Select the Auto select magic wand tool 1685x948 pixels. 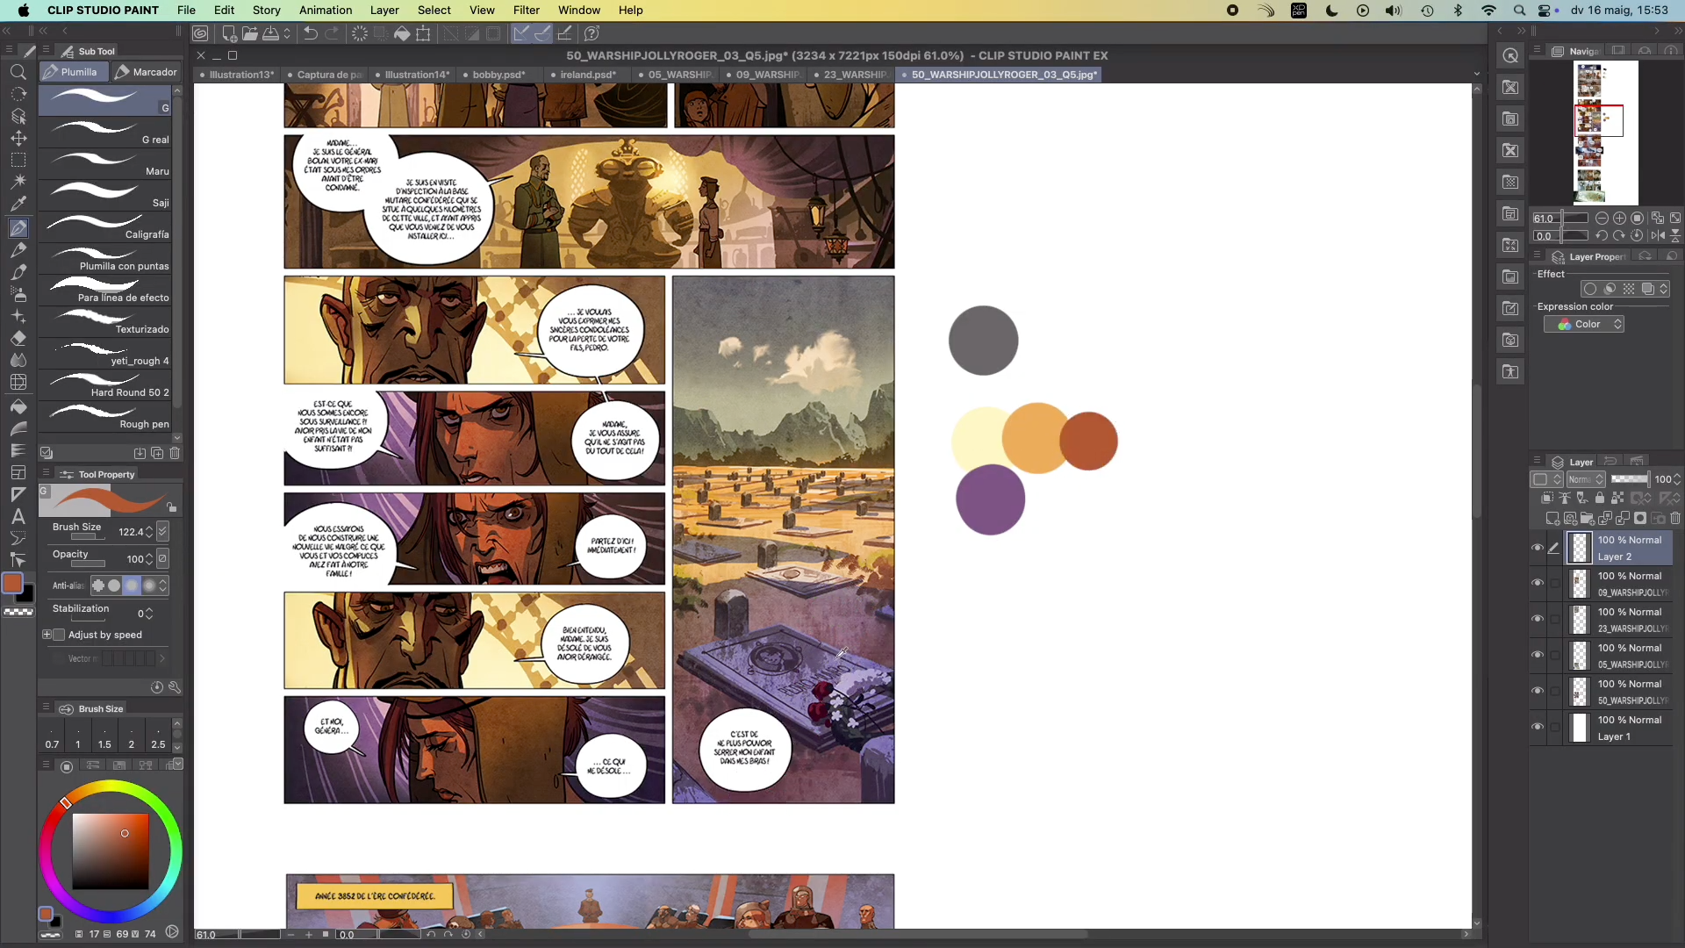pyautogui.click(x=18, y=182)
